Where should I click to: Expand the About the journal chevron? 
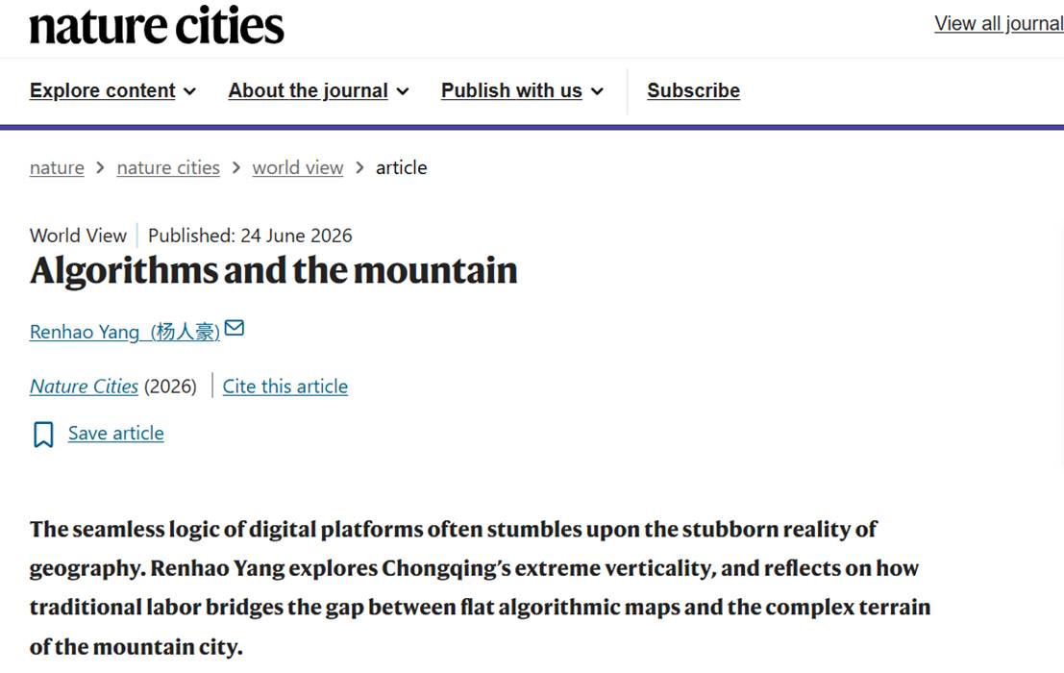click(x=403, y=91)
